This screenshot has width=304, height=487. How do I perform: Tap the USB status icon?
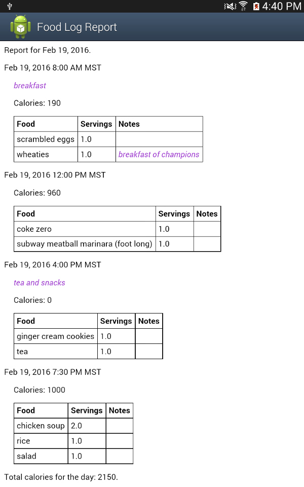pyautogui.click(x=10, y=6)
